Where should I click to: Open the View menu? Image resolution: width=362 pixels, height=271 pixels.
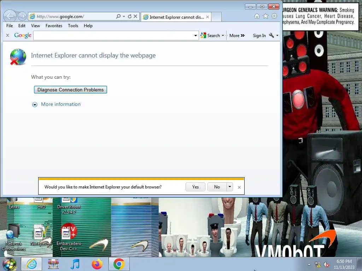tap(36, 25)
